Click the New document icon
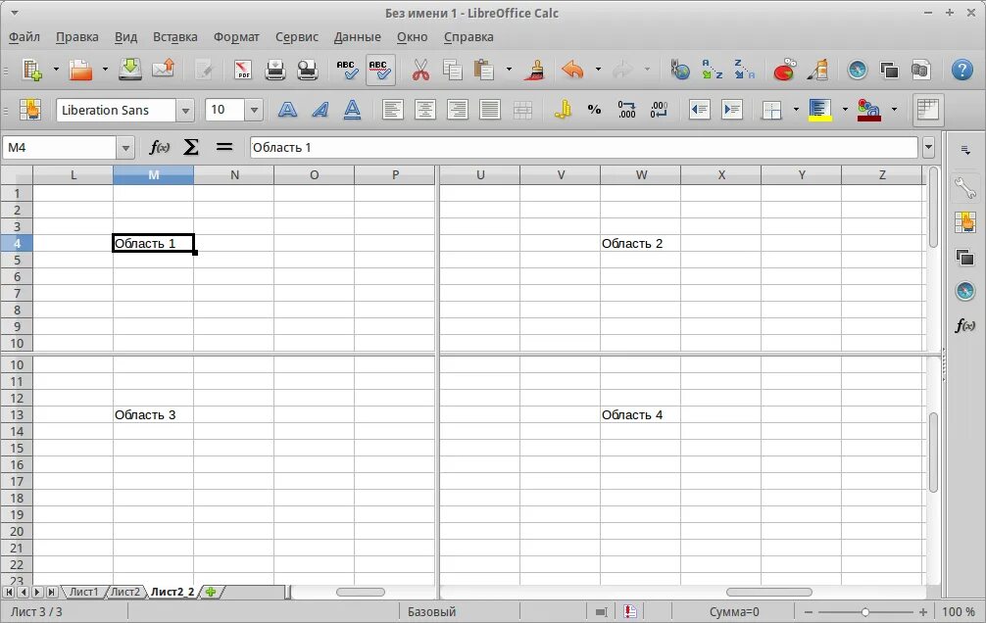986x623 pixels. click(x=32, y=70)
